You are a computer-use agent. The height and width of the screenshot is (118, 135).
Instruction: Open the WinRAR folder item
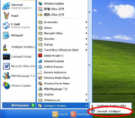point(62,94)
